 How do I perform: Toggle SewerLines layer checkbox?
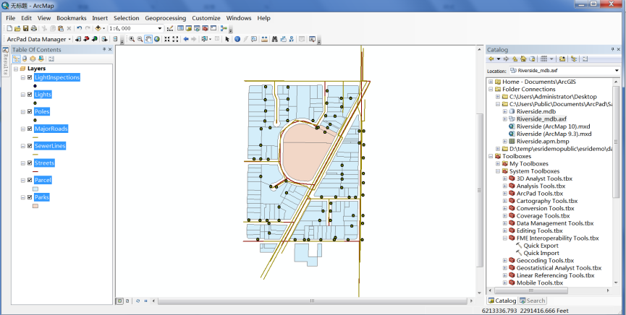point(30,146)
